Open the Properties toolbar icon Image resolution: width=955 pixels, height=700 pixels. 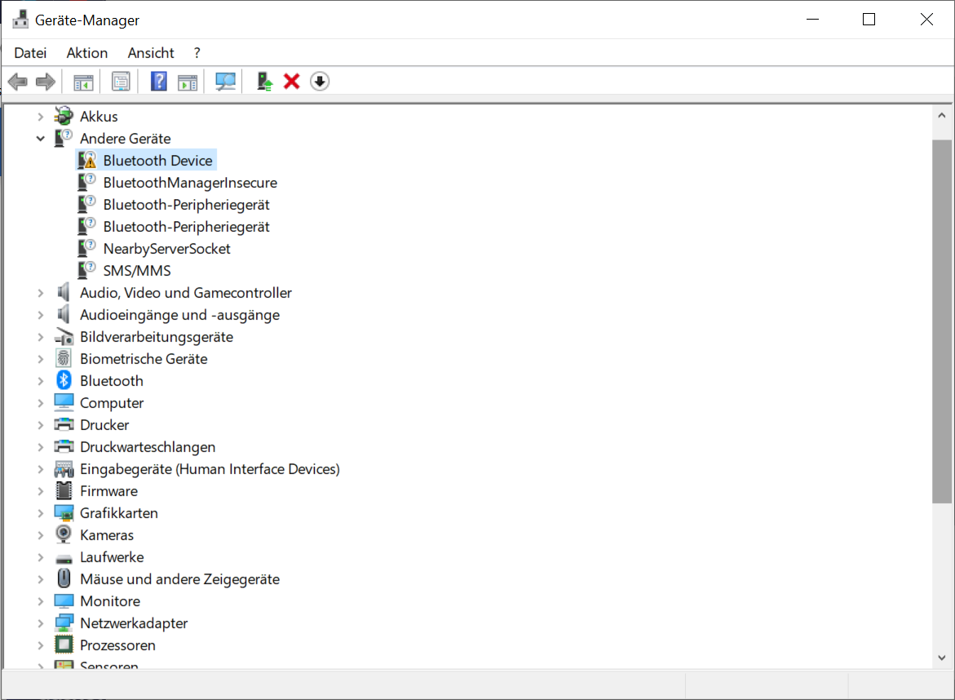pos(121,82)
